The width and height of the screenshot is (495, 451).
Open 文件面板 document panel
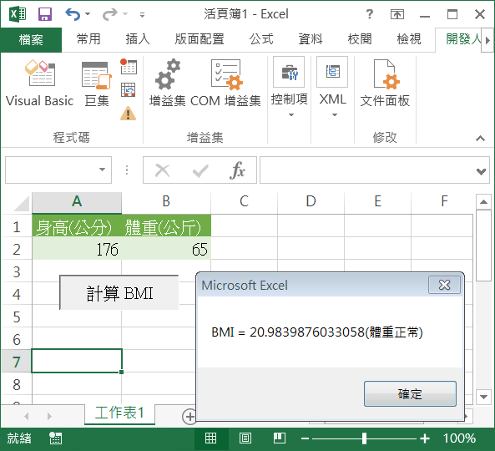click(x=385, y=84)
